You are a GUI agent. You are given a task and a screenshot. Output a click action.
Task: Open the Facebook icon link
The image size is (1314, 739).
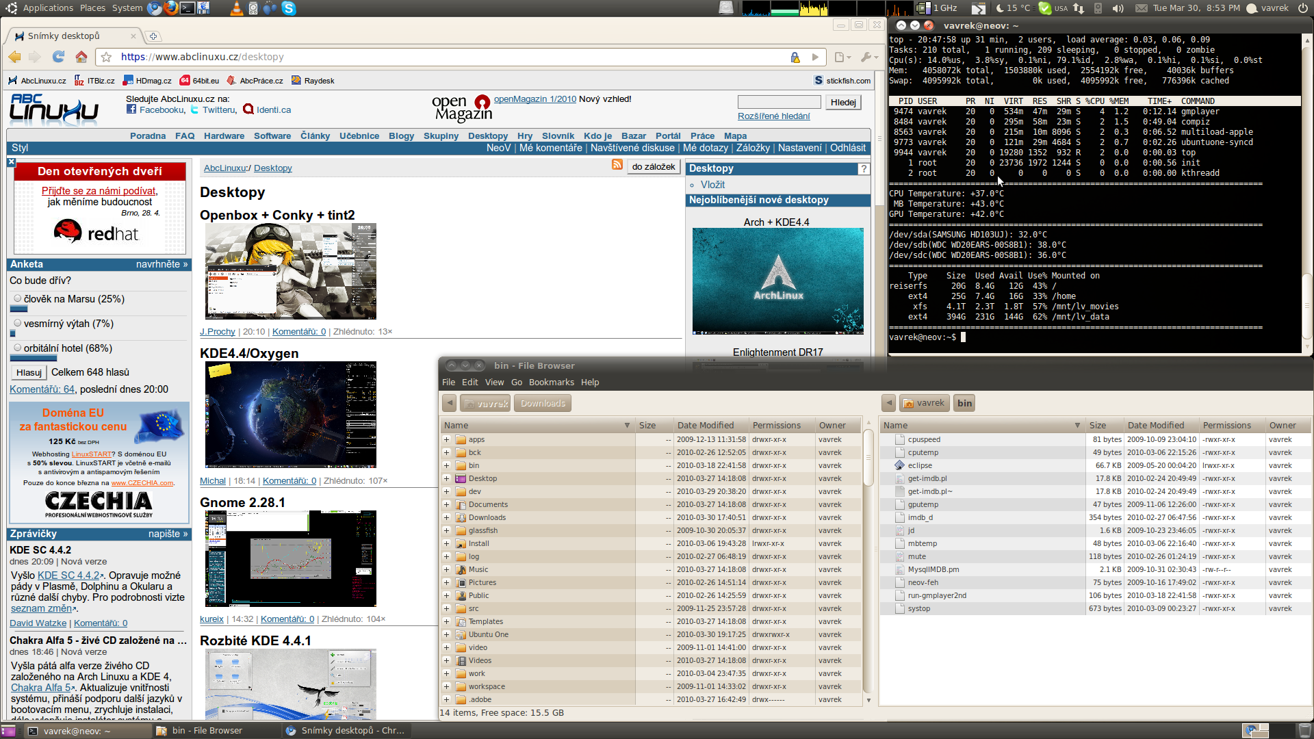pos(131,109)
